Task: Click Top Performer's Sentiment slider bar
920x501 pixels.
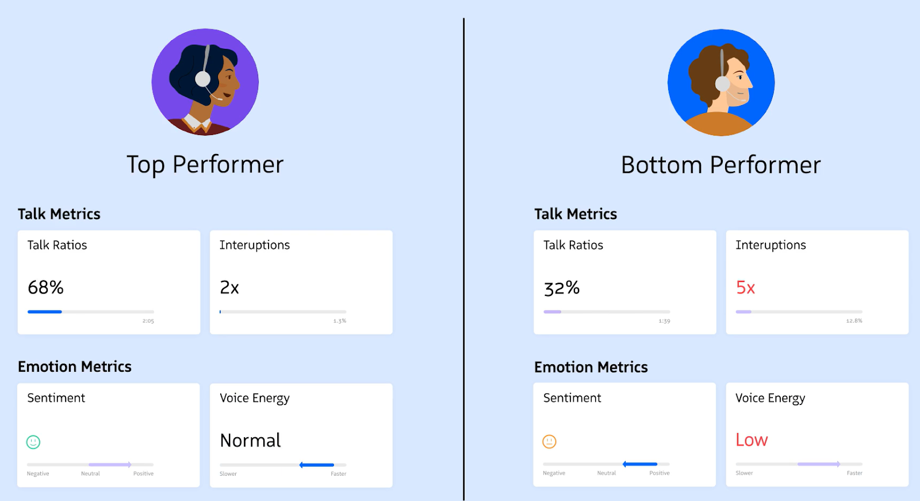Action: tap(90, 464)
